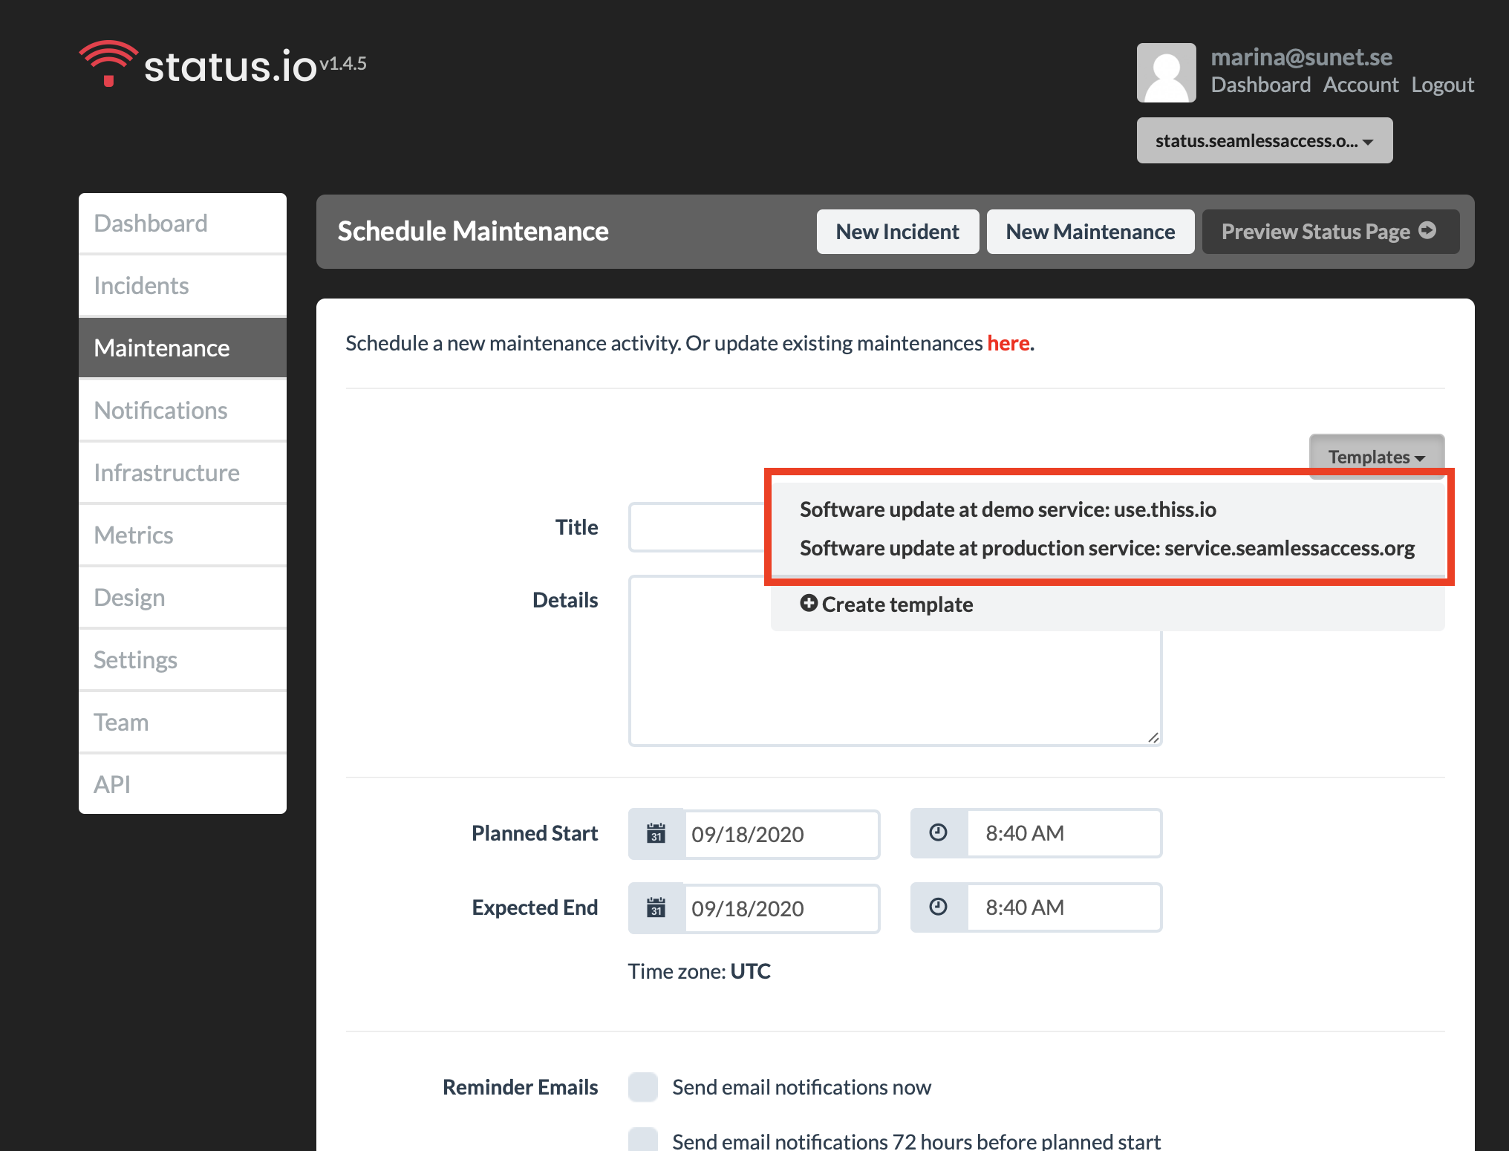Open Settings in the sidebar
The image size is (1509, 1151).
pos(183,660)
